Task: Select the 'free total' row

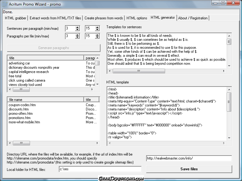Action: [x=51, y=76]
